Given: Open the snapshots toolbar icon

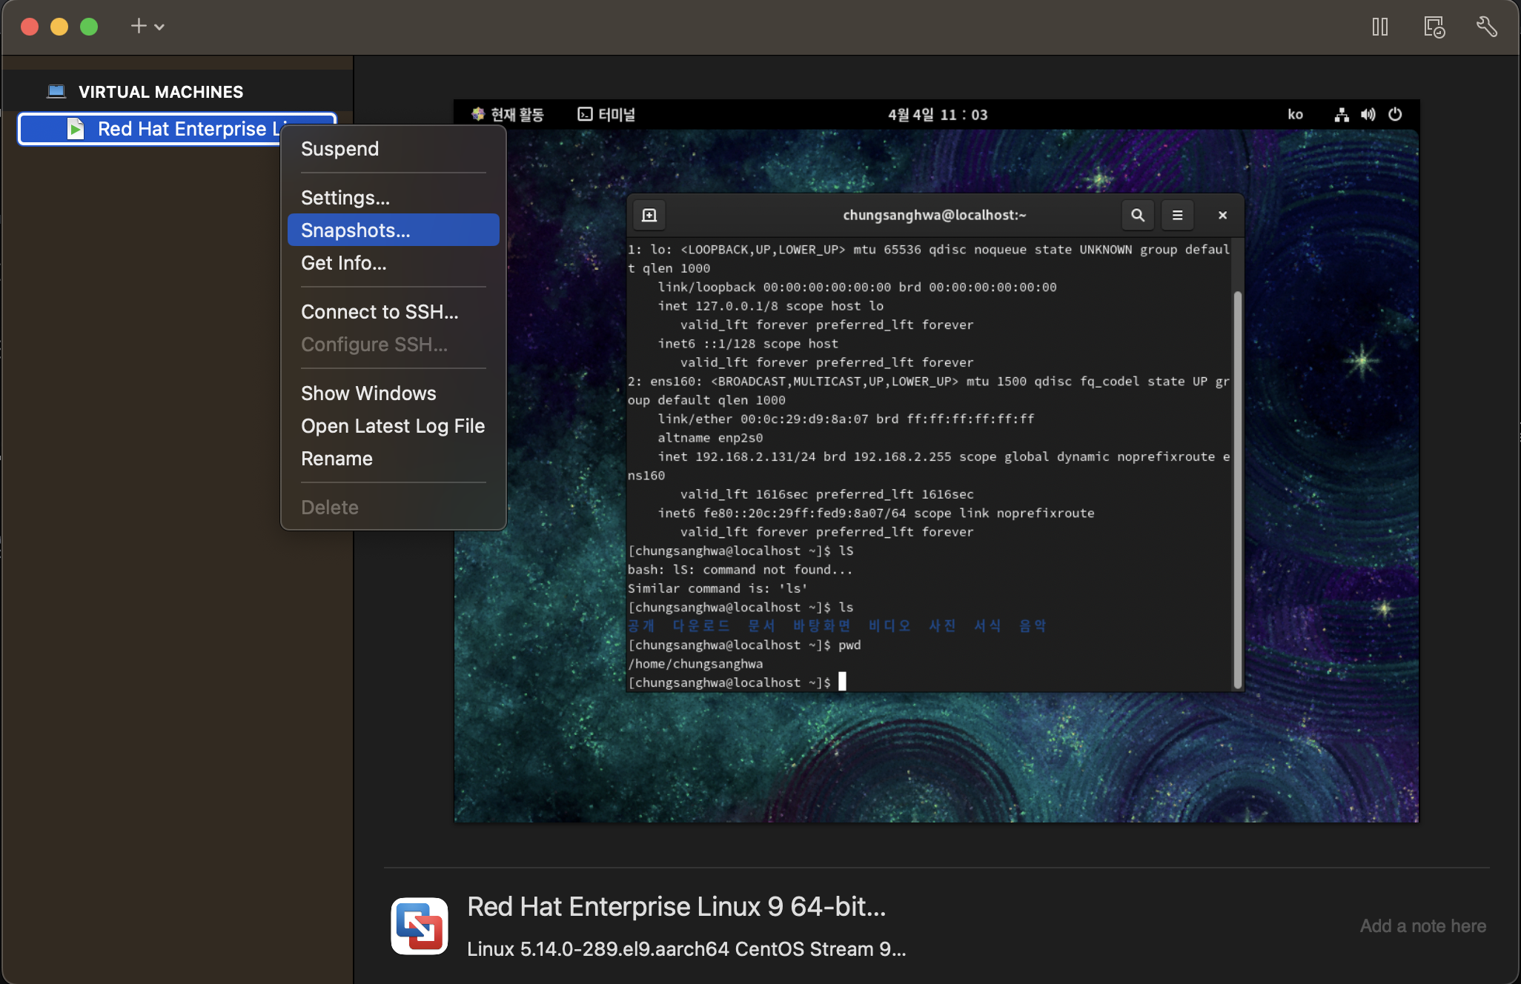Looking at the screenshot, I should pos(1434,27).
